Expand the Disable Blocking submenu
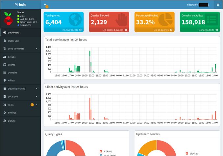This screenshot has height=156, width=223. (37, 89)
